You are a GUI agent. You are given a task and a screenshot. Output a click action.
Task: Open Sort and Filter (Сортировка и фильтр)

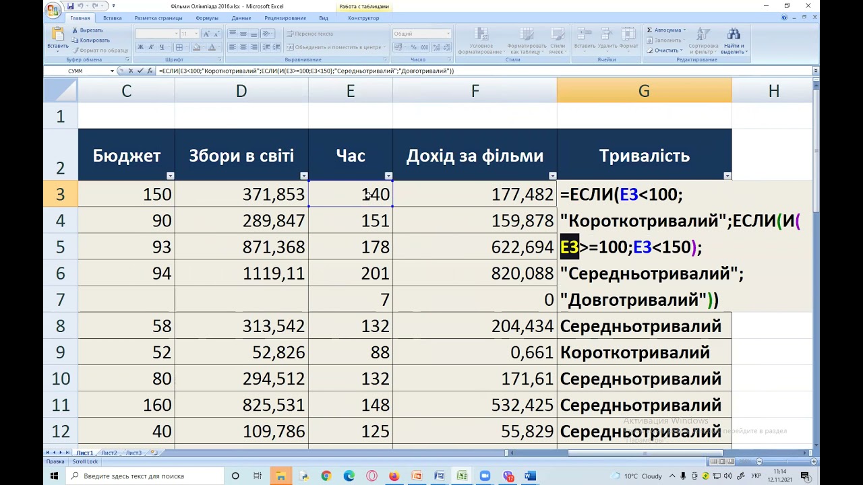[x=703, y=41]
